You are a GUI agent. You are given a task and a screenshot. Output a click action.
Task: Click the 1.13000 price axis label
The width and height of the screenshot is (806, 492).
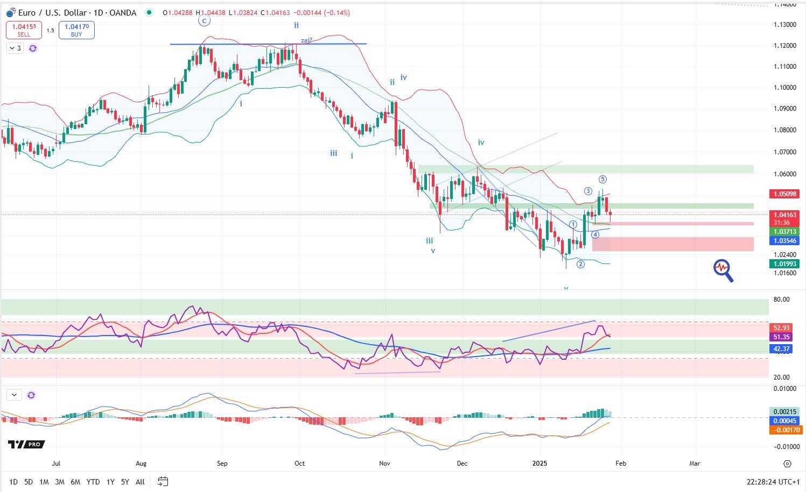point(784,25)
